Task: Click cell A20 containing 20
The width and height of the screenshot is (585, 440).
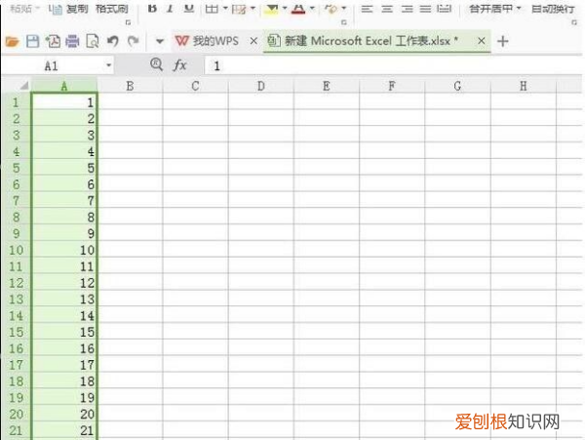Action: (x=64, y=414)
